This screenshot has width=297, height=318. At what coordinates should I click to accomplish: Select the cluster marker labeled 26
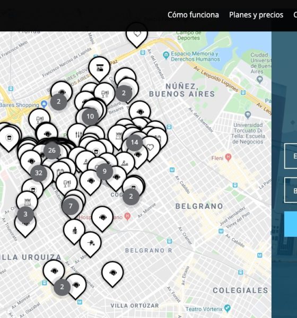(52, 151)
